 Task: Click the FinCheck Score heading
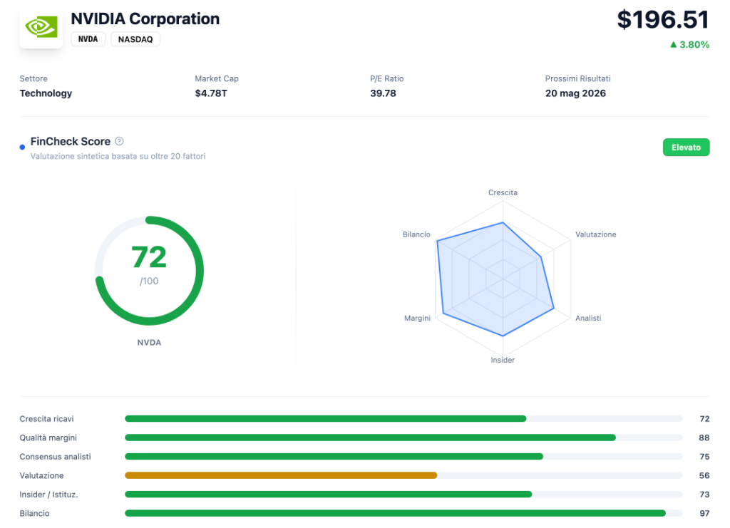coord(71,141)
